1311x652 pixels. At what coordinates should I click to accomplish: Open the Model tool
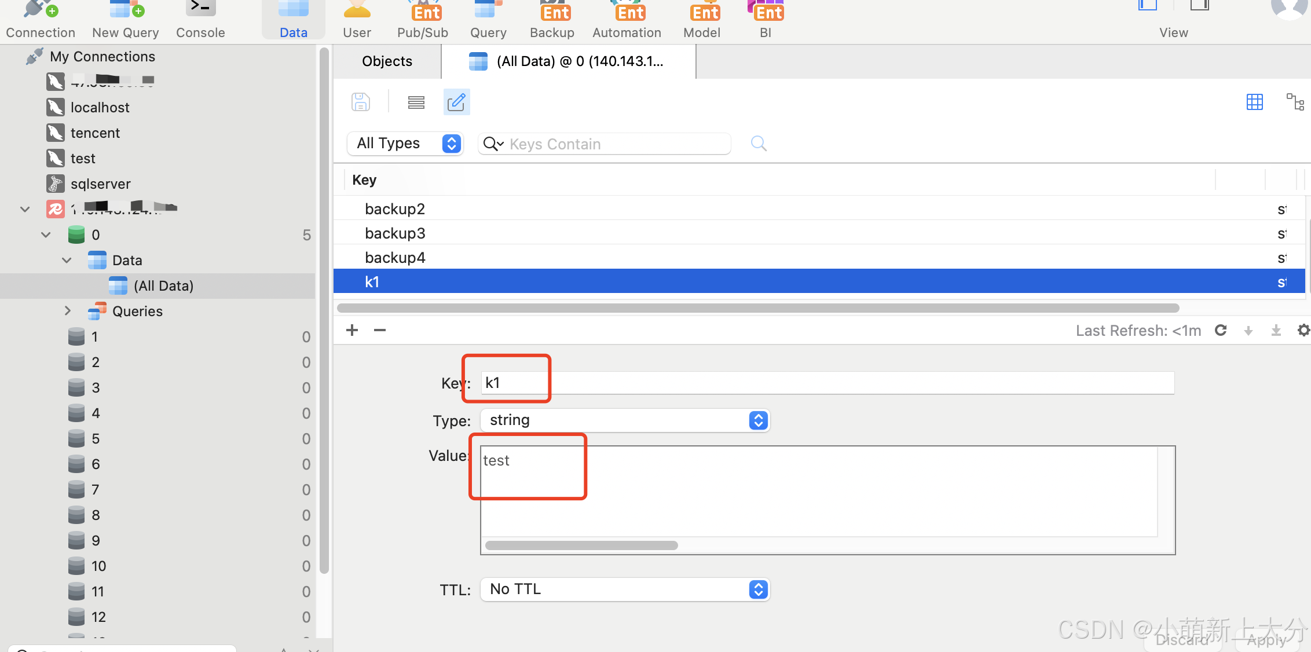pyautogui.click(x=702, y=20)
